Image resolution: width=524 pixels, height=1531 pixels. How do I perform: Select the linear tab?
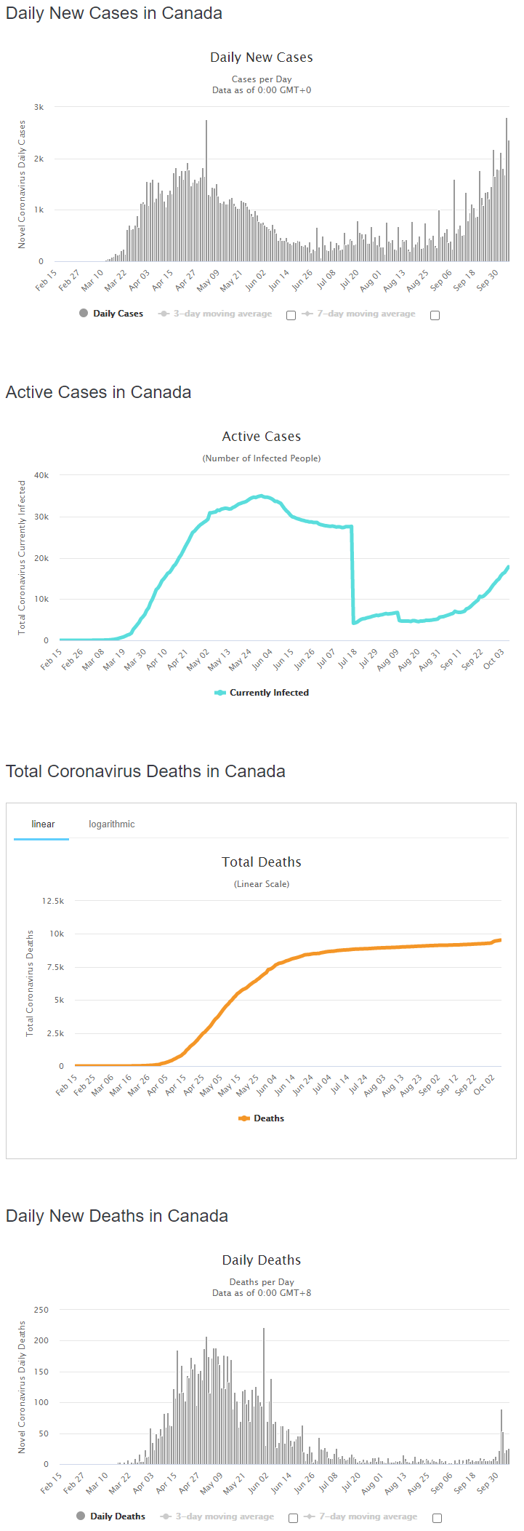click(x=43, y=824)
